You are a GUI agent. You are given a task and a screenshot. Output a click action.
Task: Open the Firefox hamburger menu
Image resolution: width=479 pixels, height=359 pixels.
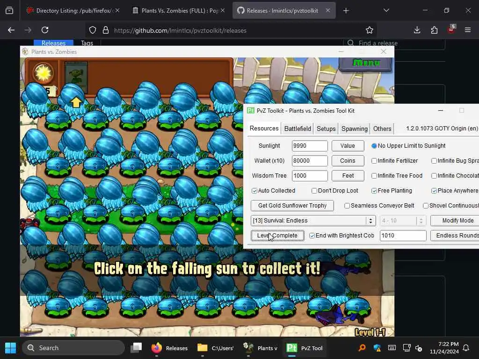click(468, 30)
